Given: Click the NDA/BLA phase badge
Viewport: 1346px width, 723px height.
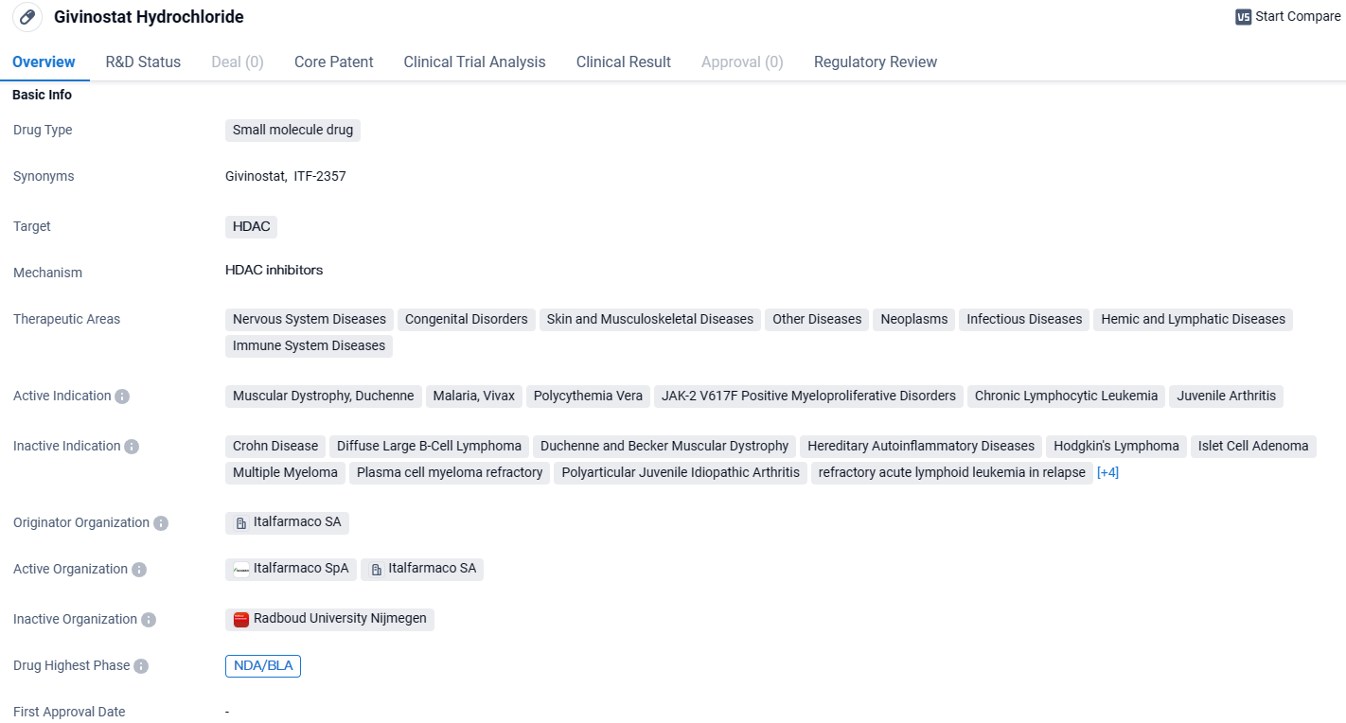Looking at the screenshot, I should pos(262,665).
